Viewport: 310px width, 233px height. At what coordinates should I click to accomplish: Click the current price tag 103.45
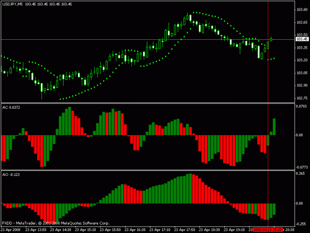(302, 39)
